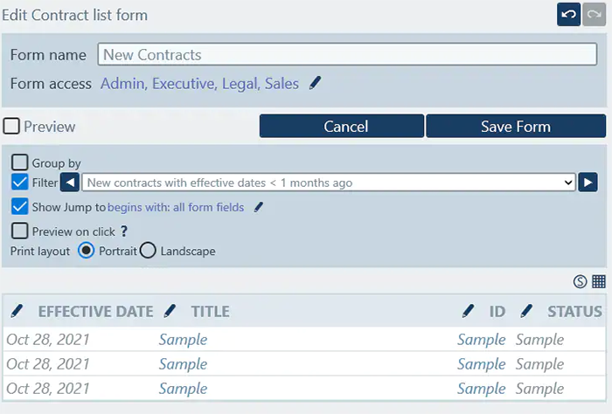This screenshot has height=414, width=612.
Task: Click the circled S icon above table
Action: pos(580,281)
